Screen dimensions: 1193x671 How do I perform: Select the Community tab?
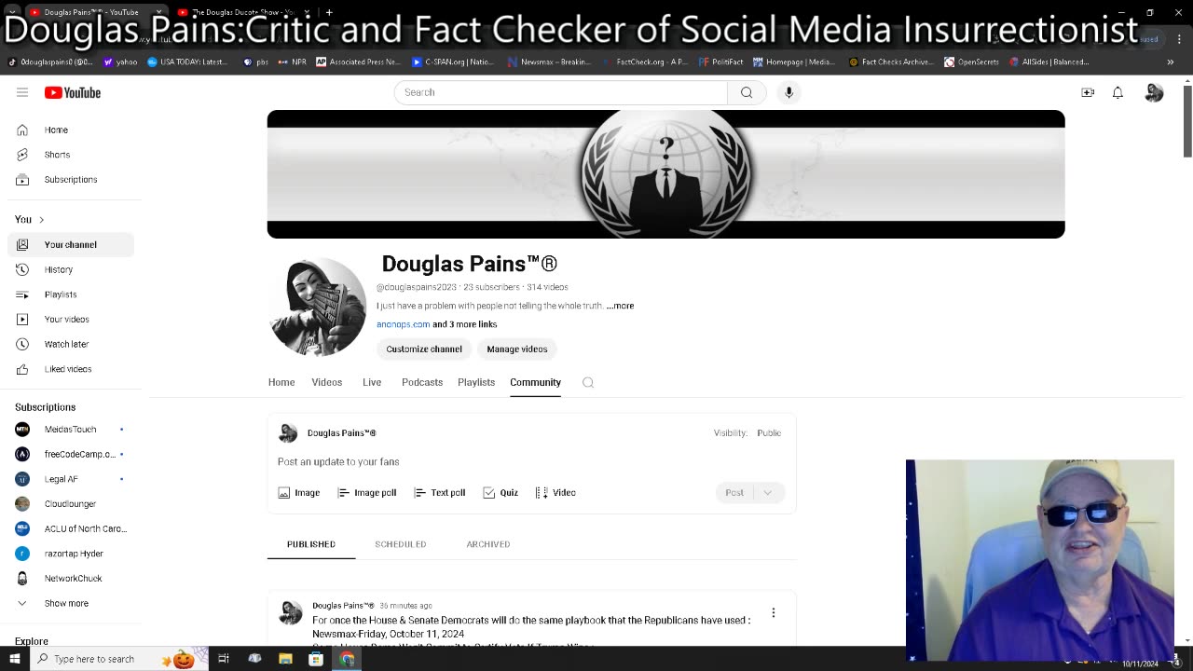[x=535, y=382]
